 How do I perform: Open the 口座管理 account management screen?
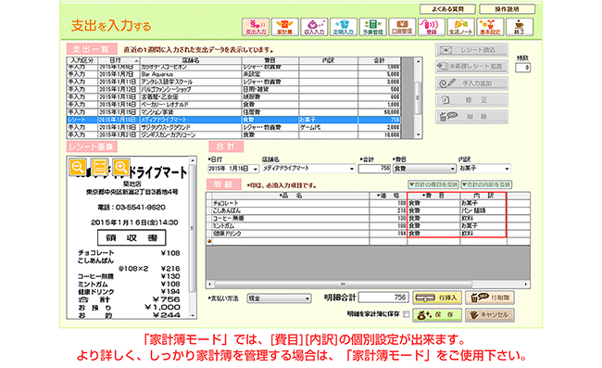[x=402, y=27]
